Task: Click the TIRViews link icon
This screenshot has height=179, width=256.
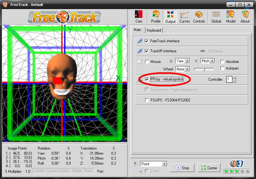Action: [203, 51]
